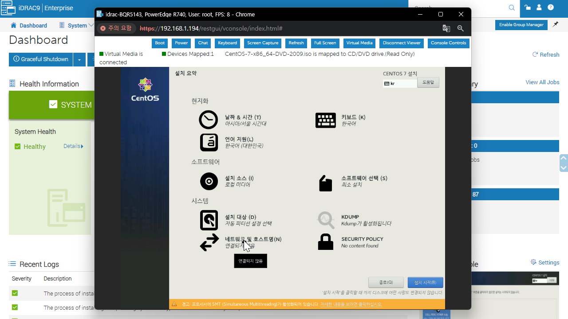568x319 pixels.
Task: Click the SMT warning details link
Action: [x=351, y=304]
